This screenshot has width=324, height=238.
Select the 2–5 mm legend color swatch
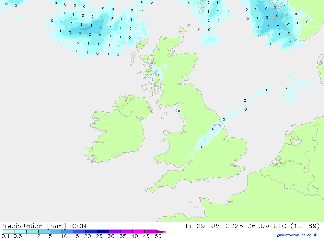(44, 232)
